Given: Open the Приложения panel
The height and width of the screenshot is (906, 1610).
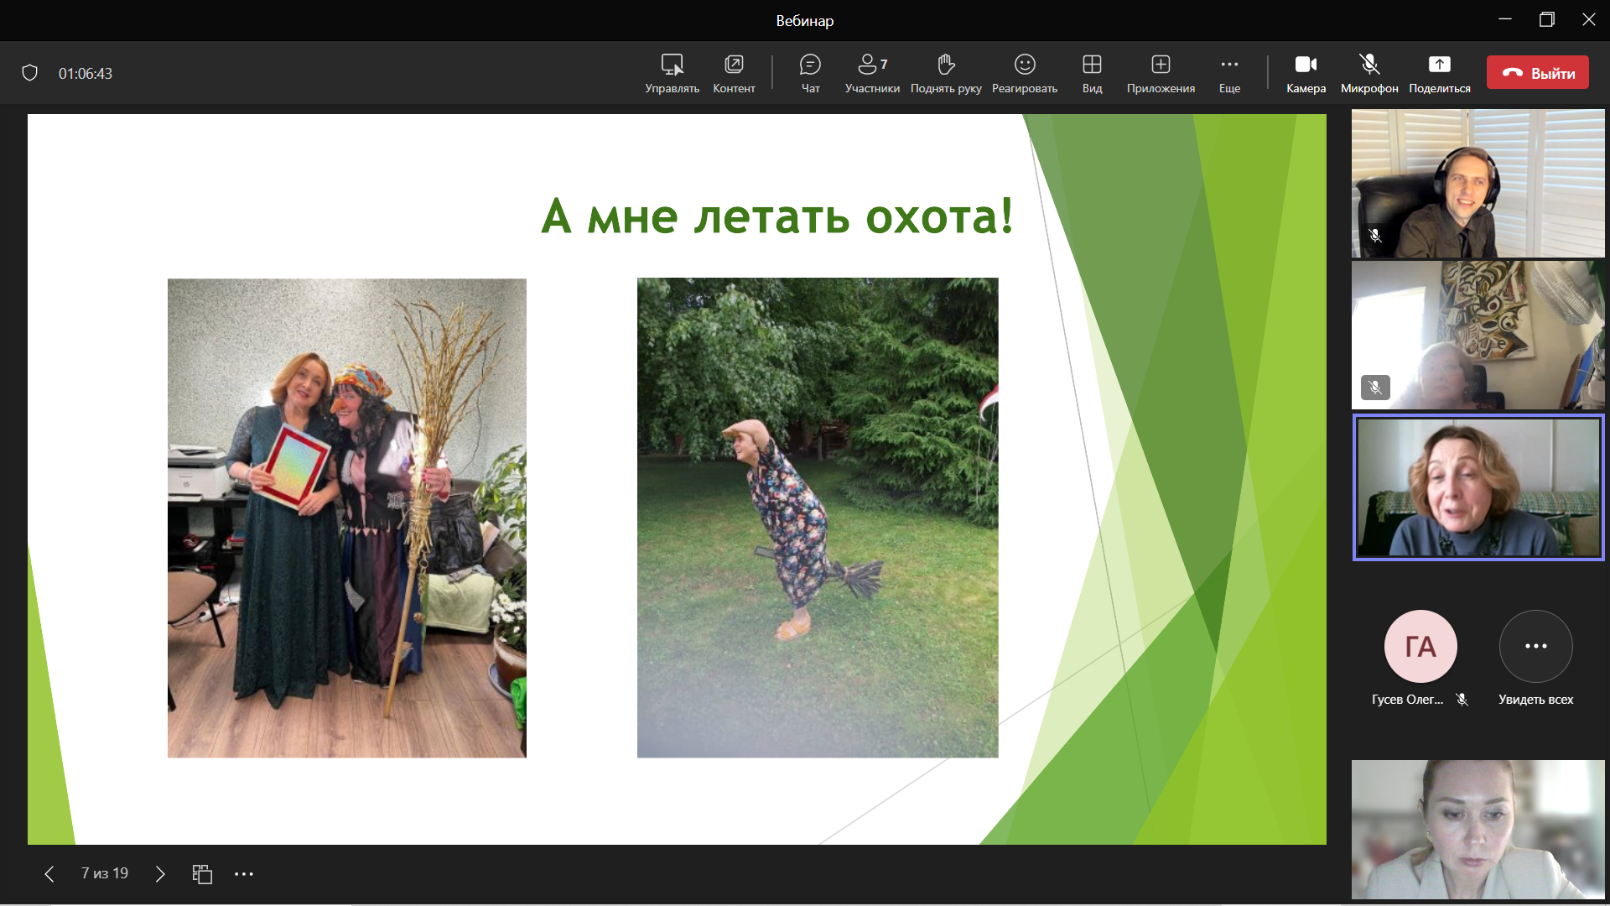Looking at the screenshot, I should point(1161,72).
